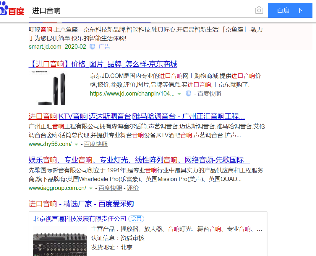Open 北京视声通科技发展有限责任公司 company link
Image resolution: width=316 pixels, height=256 pixels.
point(80,219)
